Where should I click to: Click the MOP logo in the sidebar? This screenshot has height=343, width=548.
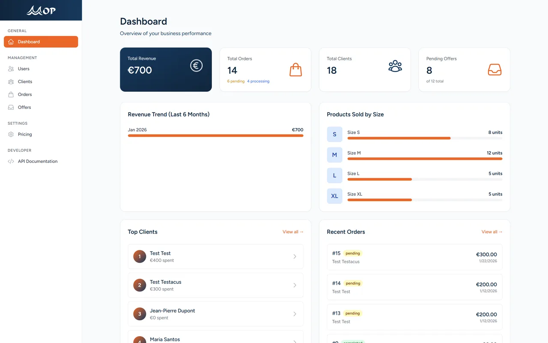(41, 10)
